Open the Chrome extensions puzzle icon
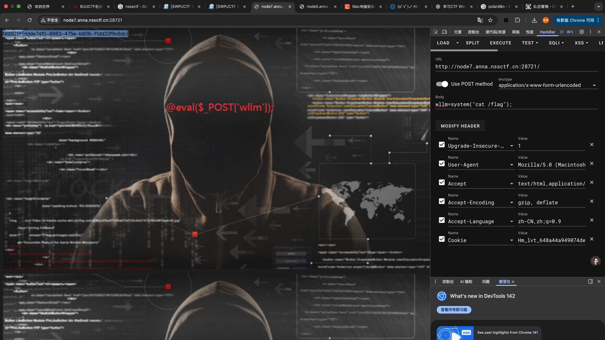Image resolution: width=605 pixels, height=340 pixels. 517,20
